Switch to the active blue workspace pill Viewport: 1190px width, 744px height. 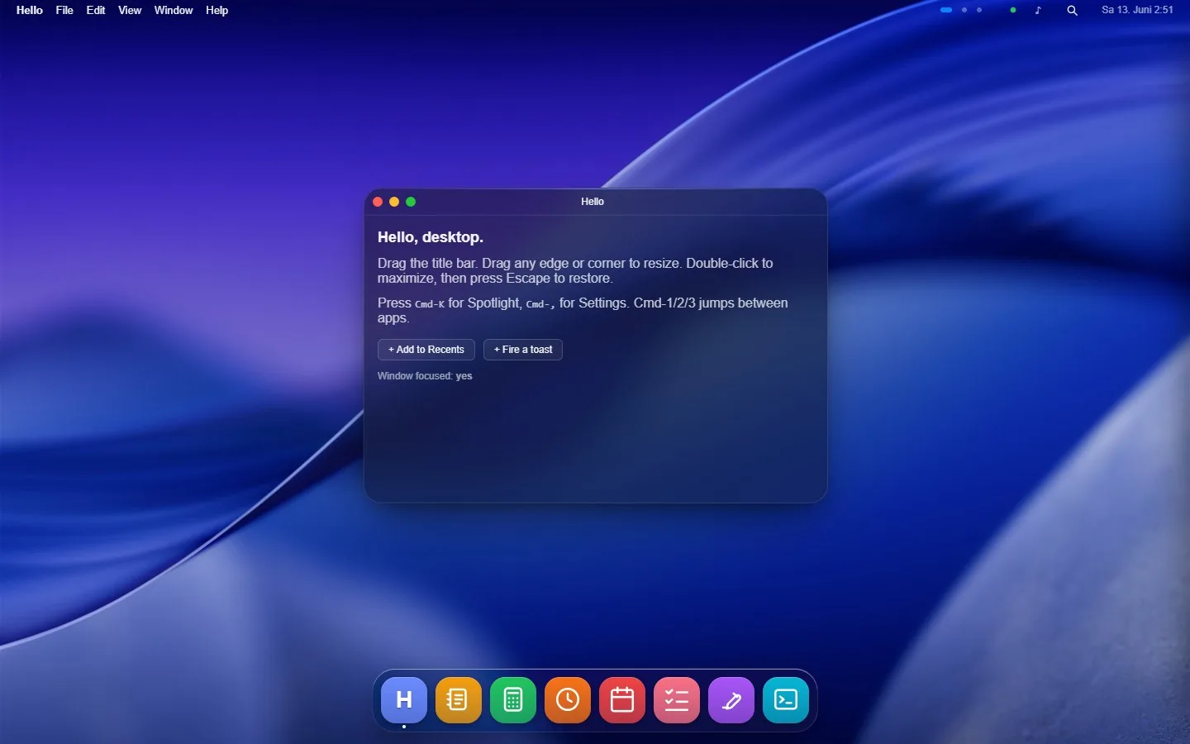[946, 10]
